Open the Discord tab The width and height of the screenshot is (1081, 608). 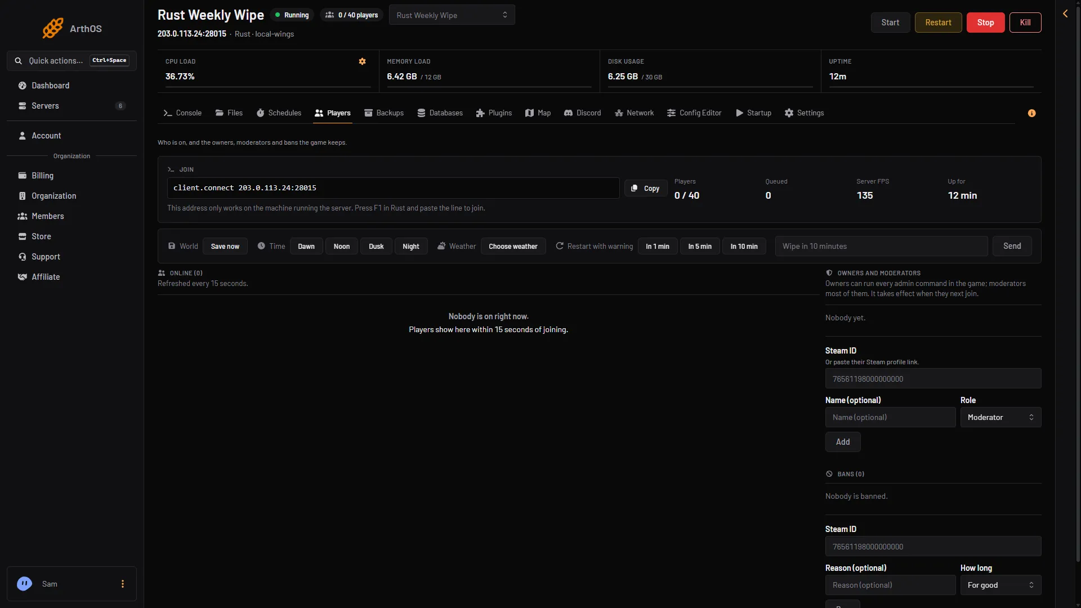[x=583, y=113]
